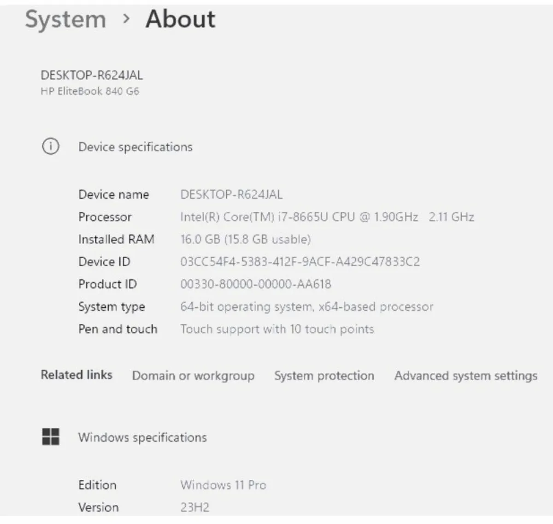Click the Device name value DESKTOP-R624JAL
The height and width of the screenshot is (524, 553).
point(231,194)
